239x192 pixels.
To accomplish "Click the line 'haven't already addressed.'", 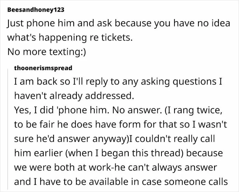I will coord(74,96).
